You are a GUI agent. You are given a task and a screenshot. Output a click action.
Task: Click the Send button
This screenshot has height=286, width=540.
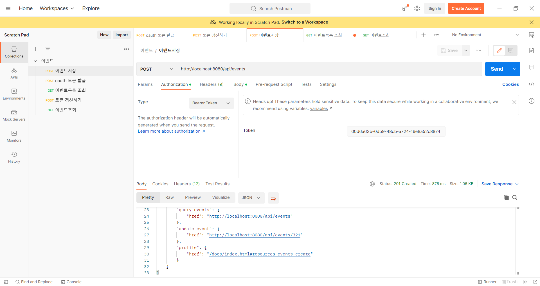click(x=497, y=69)
